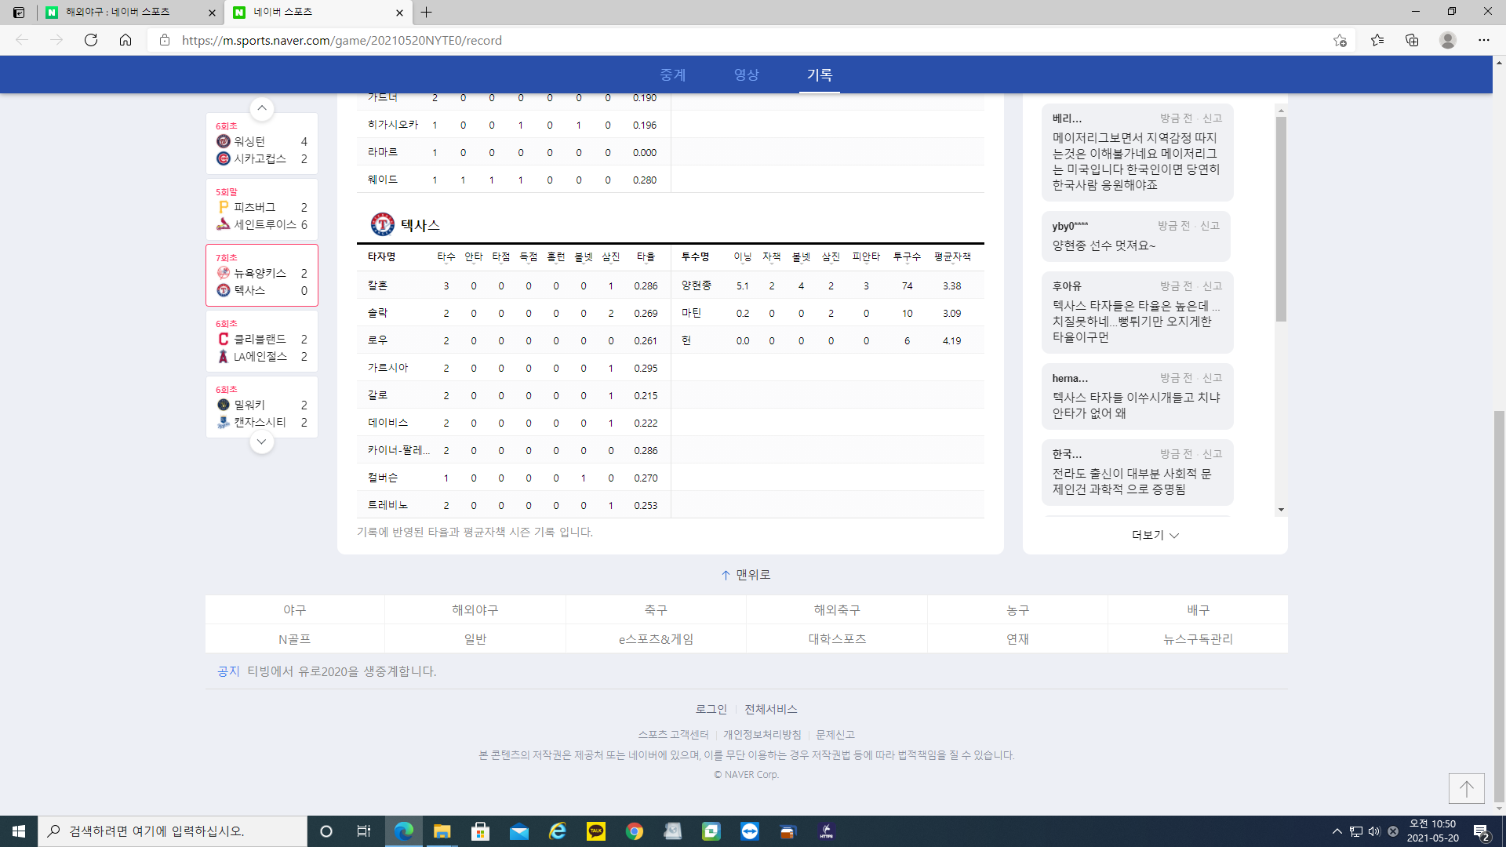Screen dimensions: 1506x847
Task: Click the Texas Rangers team logo
Action: click(382, 225)
